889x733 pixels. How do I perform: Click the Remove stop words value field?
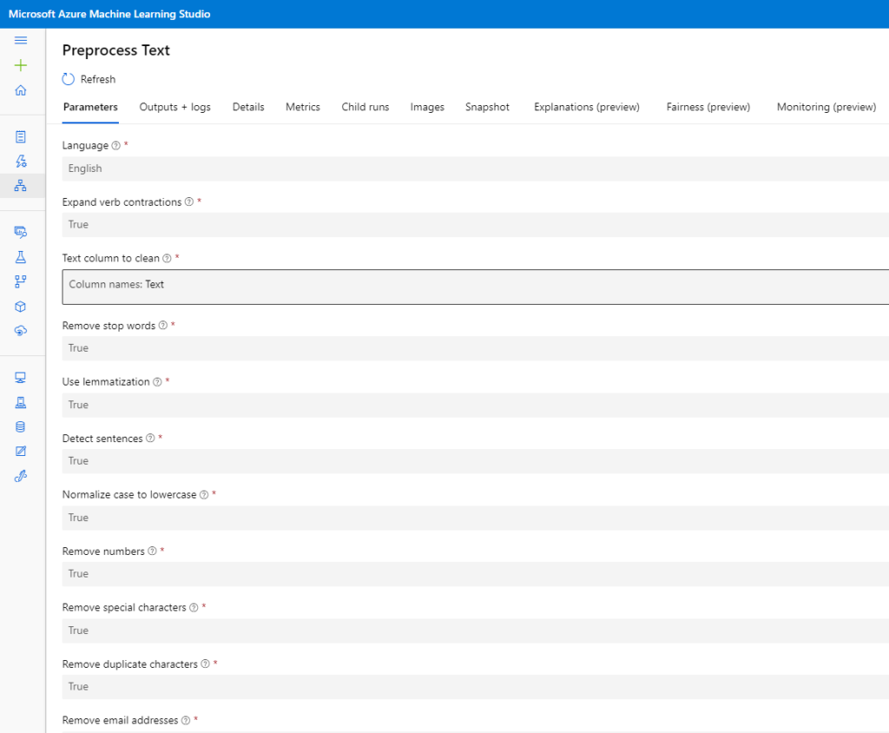tap(475, 348)
